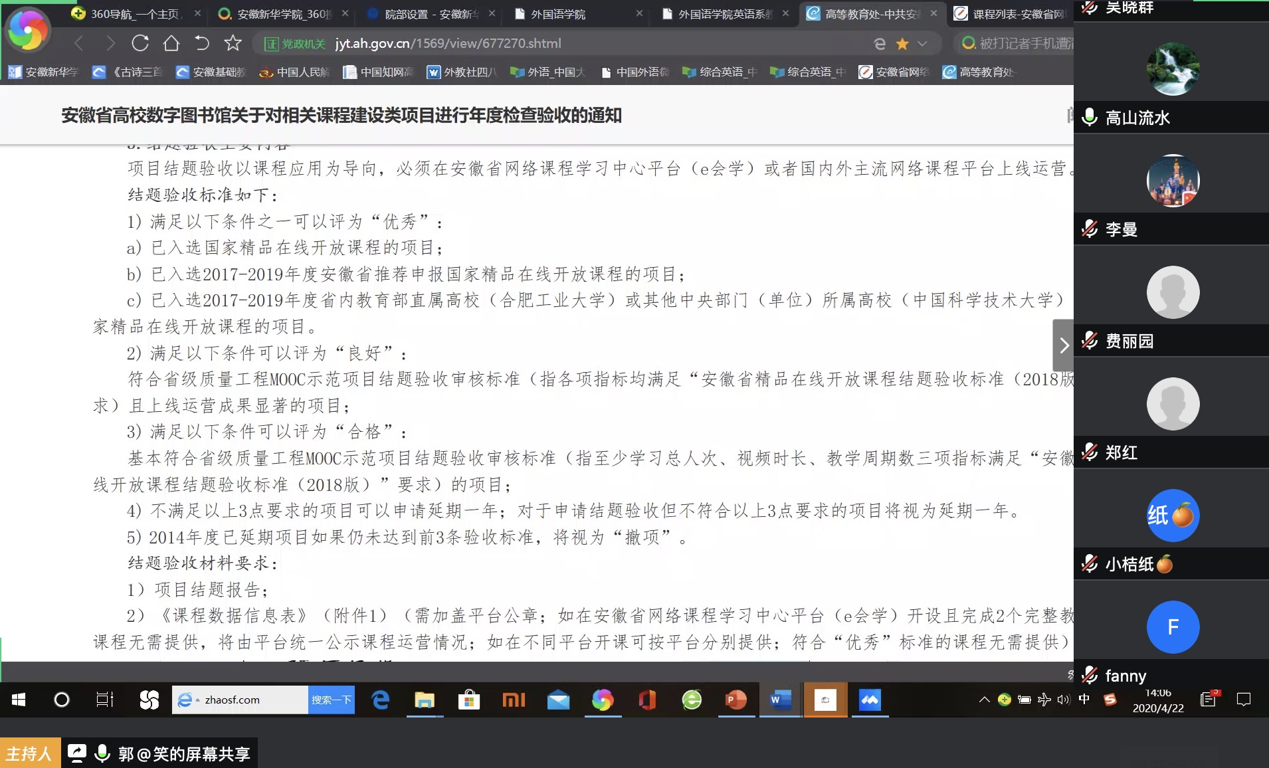Toggle the muted microphone for 李曼

(1090, 229)
